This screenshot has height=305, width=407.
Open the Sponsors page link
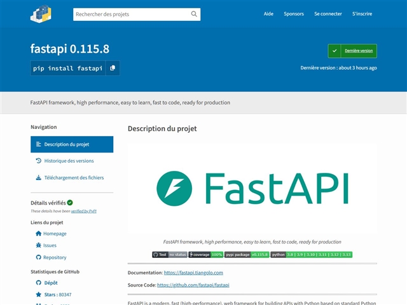tap(294, 14)
